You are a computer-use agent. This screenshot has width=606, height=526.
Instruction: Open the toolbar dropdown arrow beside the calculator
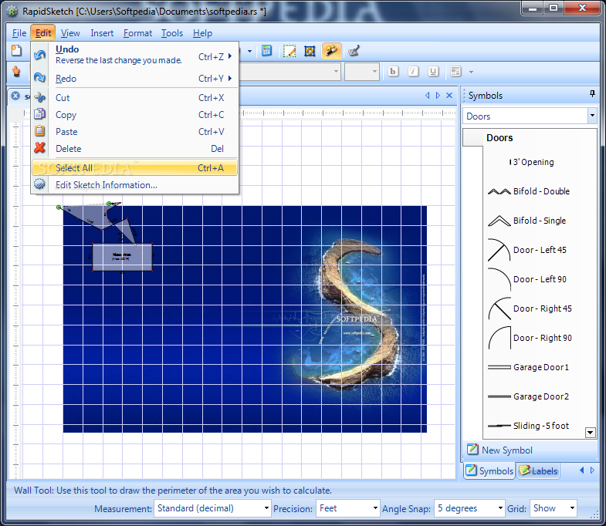tap(249, 51)
